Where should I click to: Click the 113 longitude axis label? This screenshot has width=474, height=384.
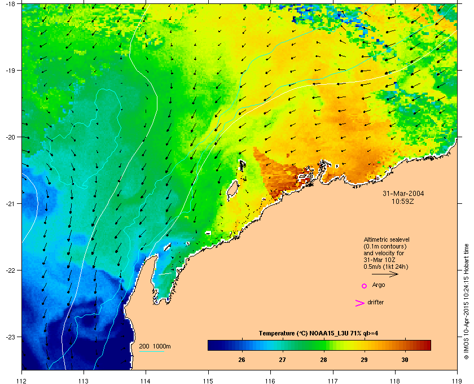[84, 381]
